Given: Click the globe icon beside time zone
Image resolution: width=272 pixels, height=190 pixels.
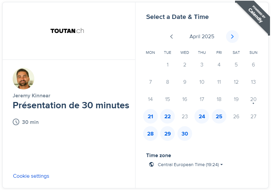Looking at the screenshot, I should pos(151,164).
